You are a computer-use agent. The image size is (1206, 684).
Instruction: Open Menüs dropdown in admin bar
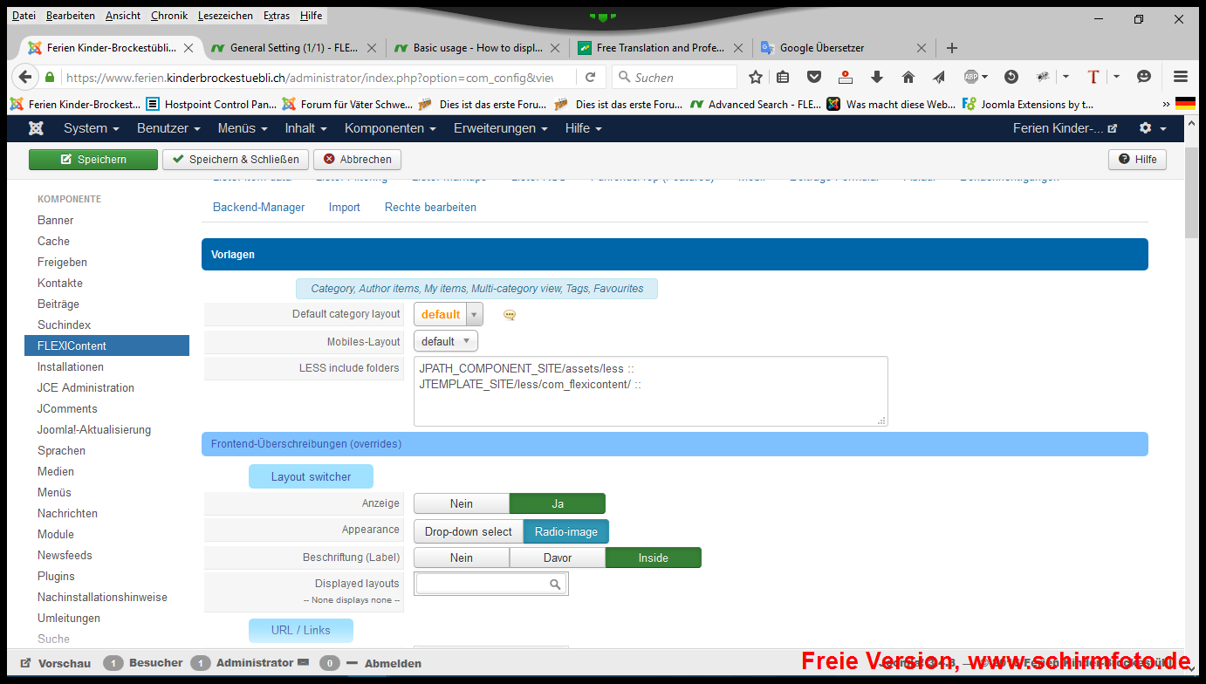(243, 128)
